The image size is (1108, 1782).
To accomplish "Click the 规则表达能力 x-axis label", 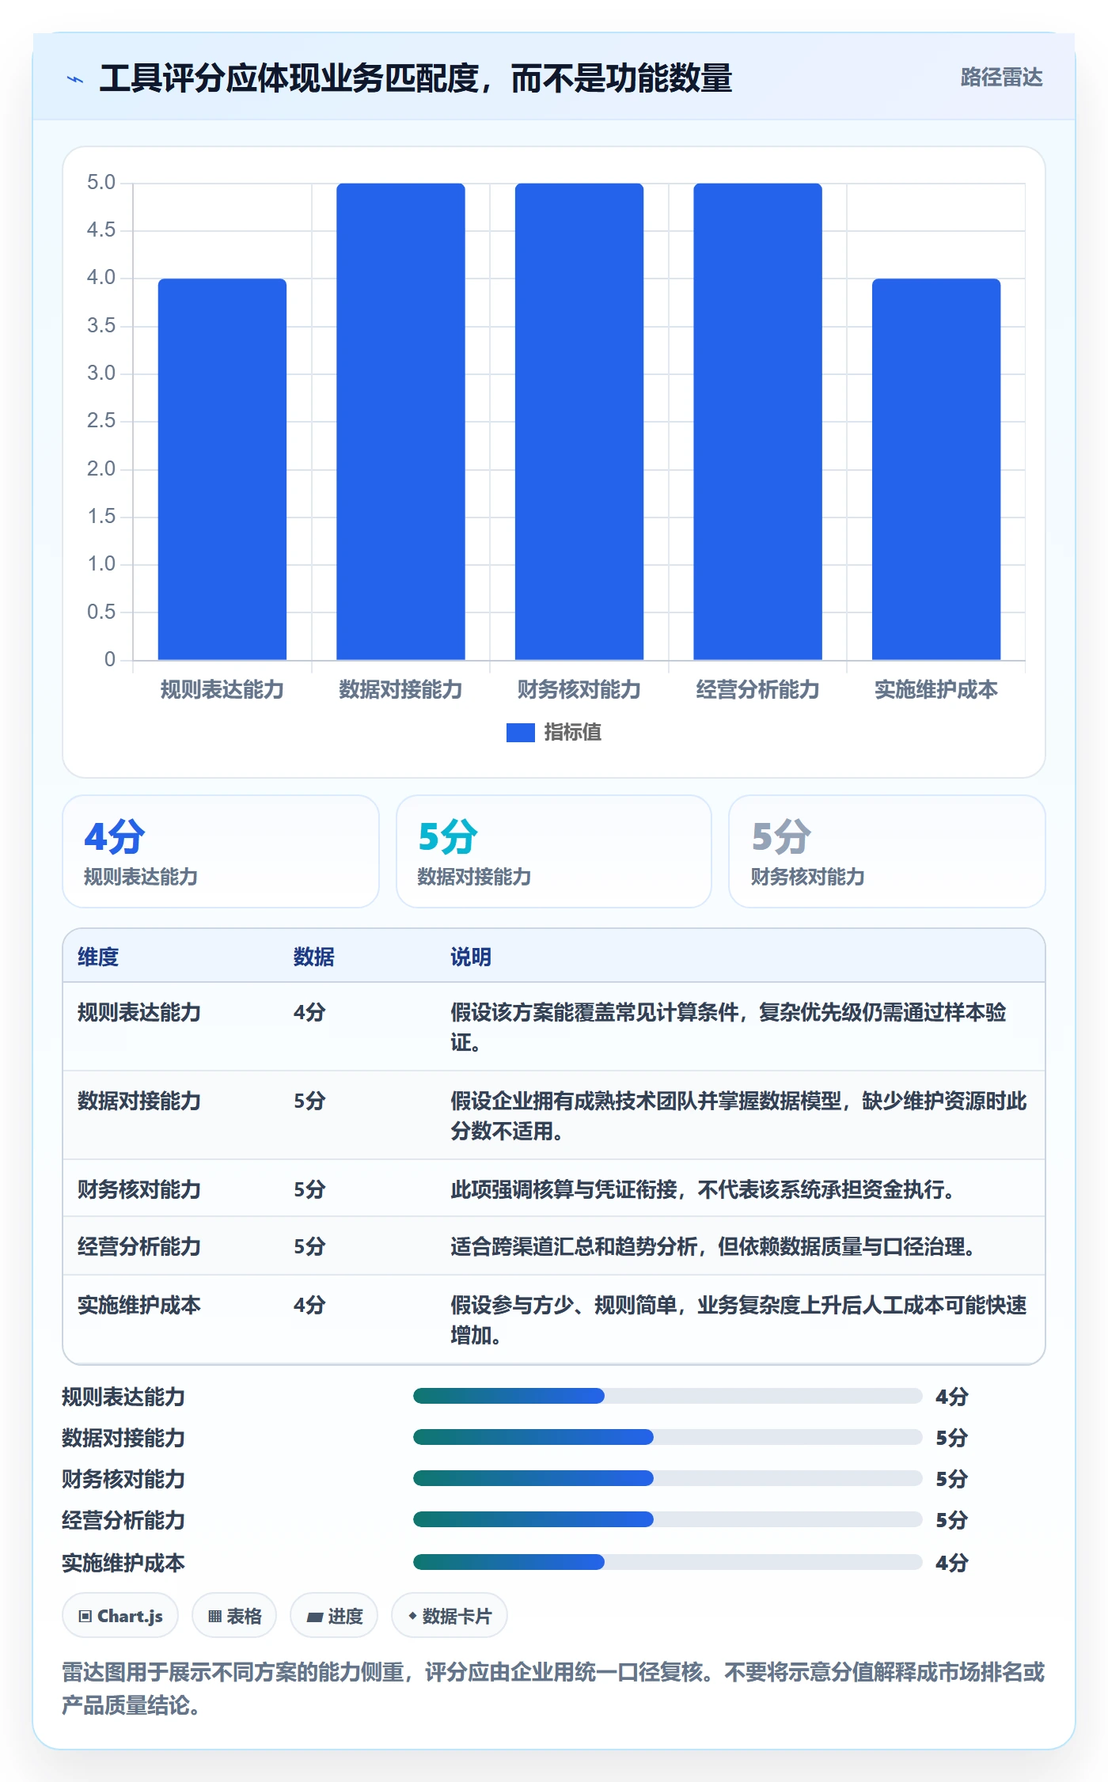I will [222, 690].
